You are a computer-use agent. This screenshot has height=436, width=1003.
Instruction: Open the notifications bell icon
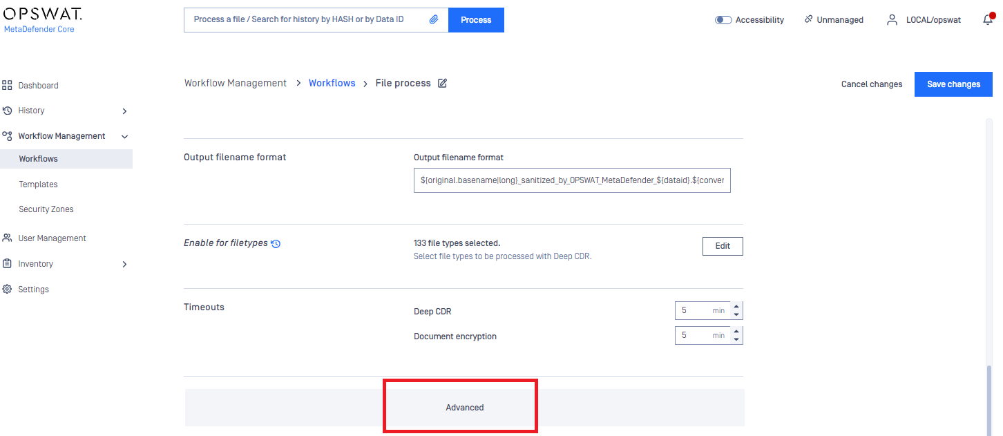(988, 20)
